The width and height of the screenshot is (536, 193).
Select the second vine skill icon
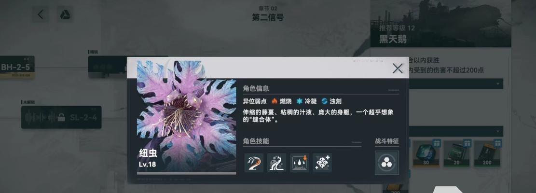(x=276, y=163)
